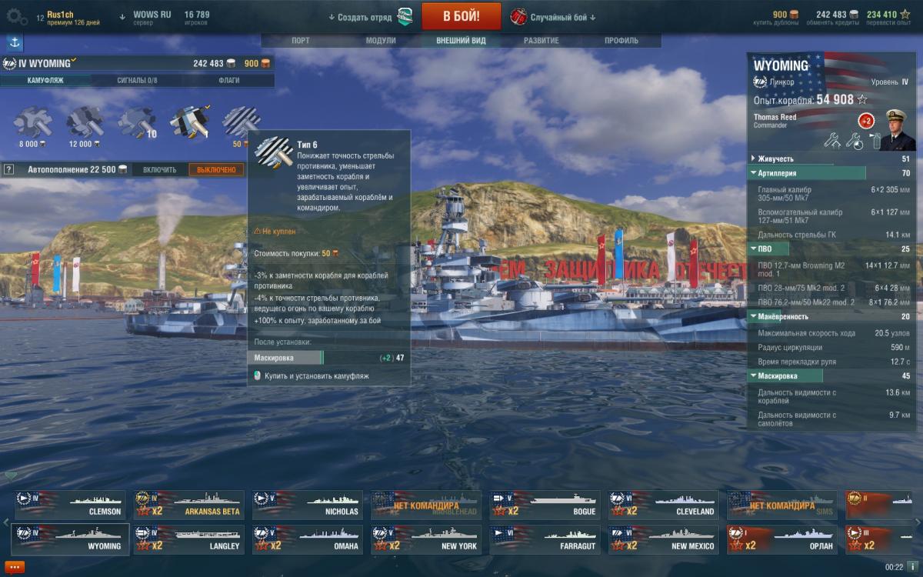Image resolution: width=923 pixels, height=577 pixels.
Task: Enable auto-resupply with ВКЛЮЧИТЬ
Action: click(x=159, y=169)
